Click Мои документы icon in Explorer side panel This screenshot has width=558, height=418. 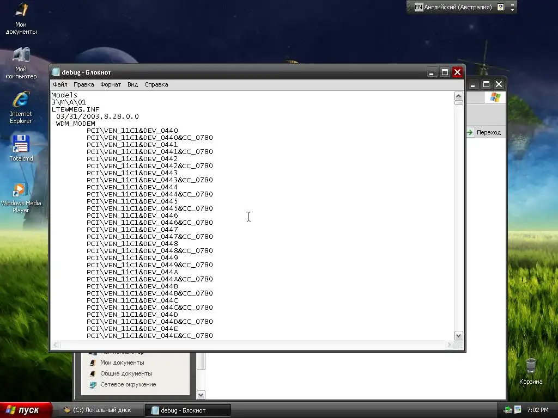pyautogui.click(x=93, y=362)
